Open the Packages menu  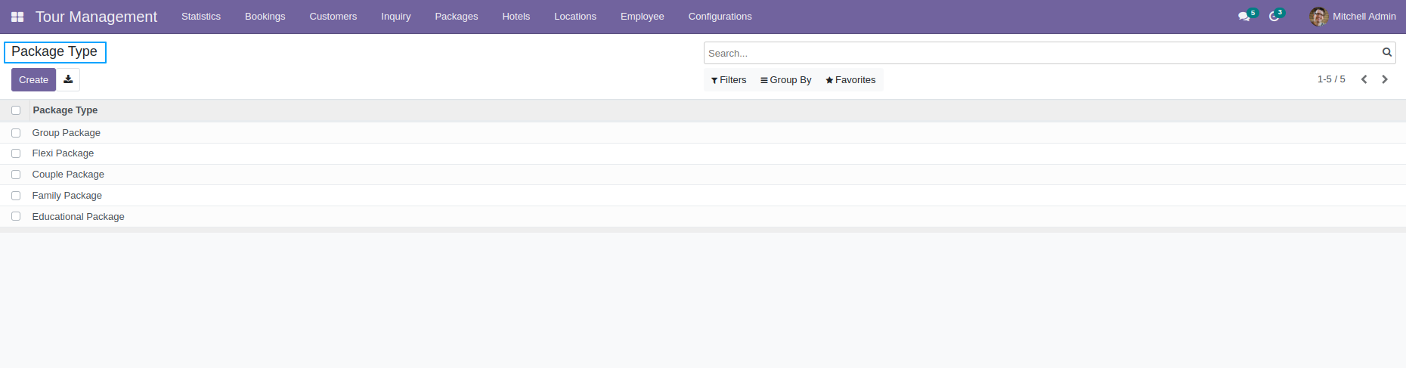click(x=457, y=17)
